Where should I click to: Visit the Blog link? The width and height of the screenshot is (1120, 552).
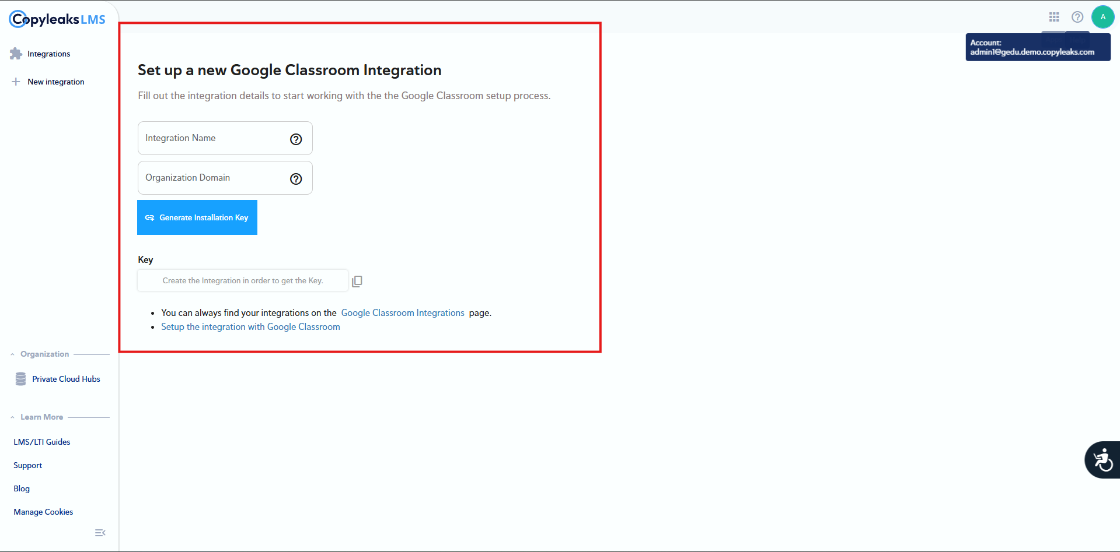(x=22, y=488)
